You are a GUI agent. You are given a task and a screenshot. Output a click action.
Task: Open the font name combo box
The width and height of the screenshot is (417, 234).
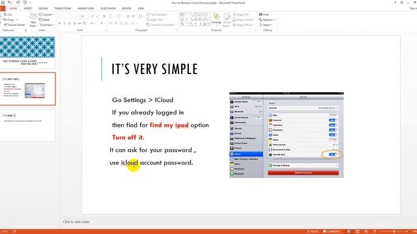68,16
